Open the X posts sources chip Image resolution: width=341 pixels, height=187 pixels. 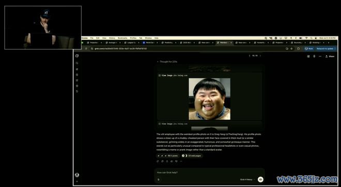click(x=168, y=155)
